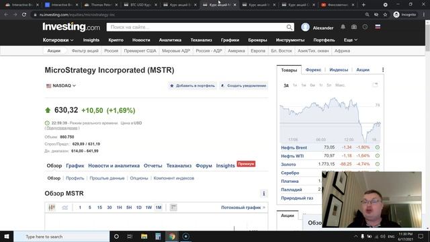Open the Серебро commodity link
This screenshot has height=242, width=430.
(x=290, y=173)
